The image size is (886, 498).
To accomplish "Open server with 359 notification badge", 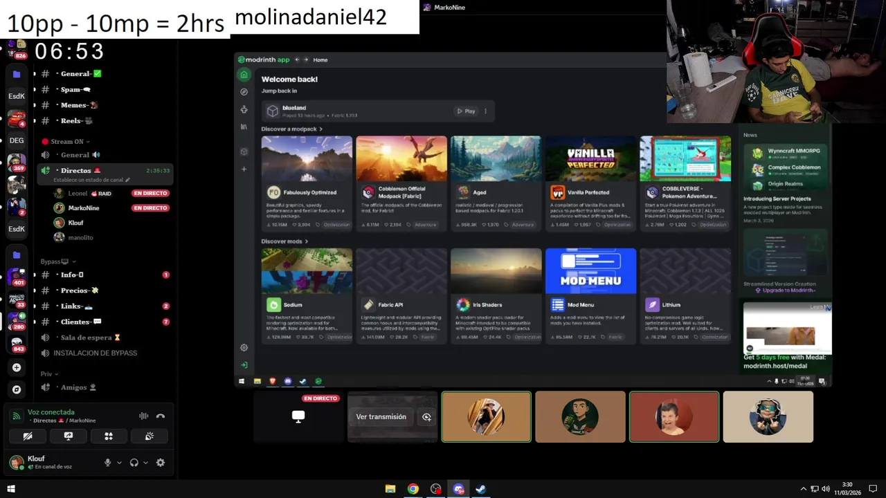I will pos(17,163).
